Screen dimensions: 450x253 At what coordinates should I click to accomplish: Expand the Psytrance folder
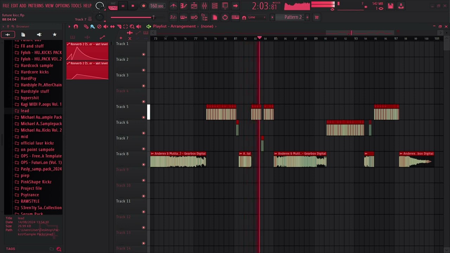pos(30,195)
